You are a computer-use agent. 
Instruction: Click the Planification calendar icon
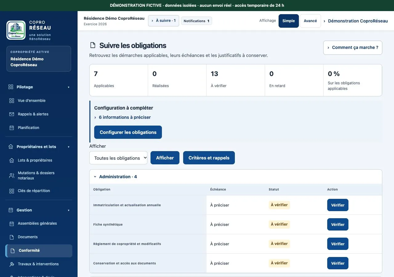click(12, 128)
